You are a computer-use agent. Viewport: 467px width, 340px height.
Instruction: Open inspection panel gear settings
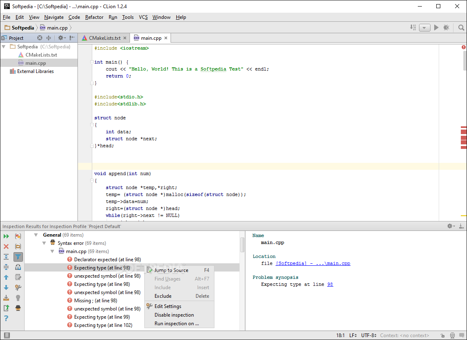(x=451, y=226)
